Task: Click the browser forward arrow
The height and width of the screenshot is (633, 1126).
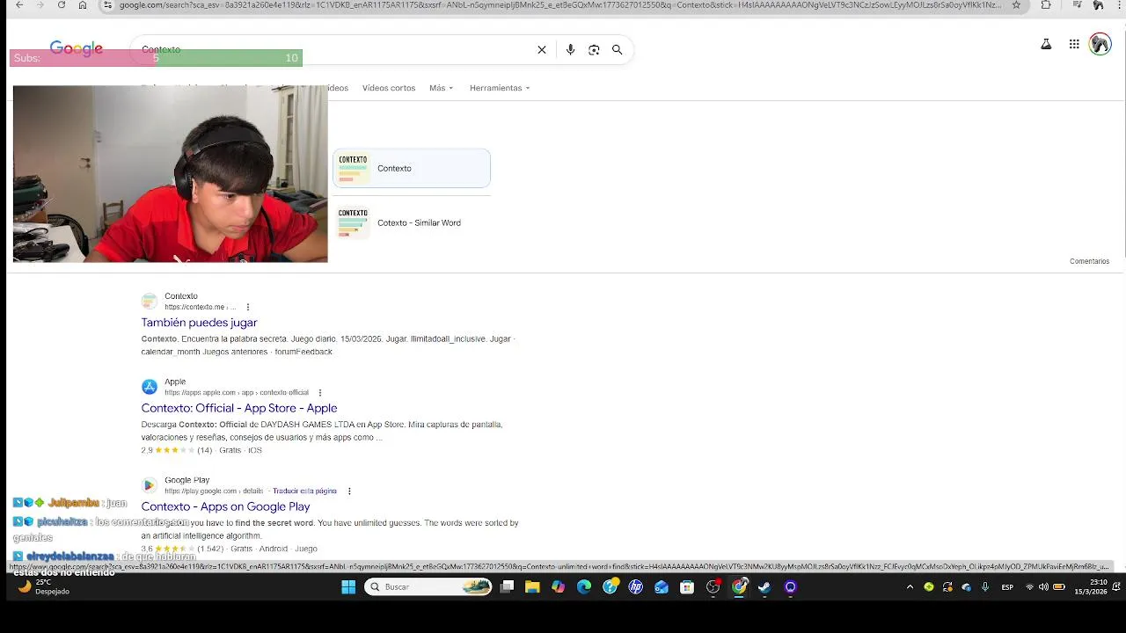Action: [40, 5]
